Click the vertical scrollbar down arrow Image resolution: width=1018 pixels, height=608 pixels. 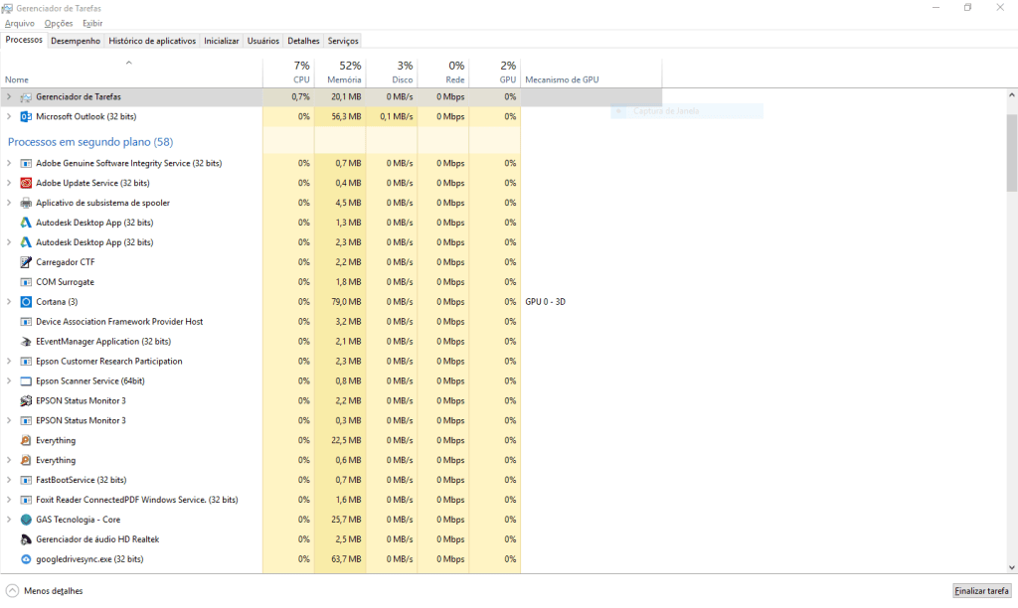(x=1011, y=567)
